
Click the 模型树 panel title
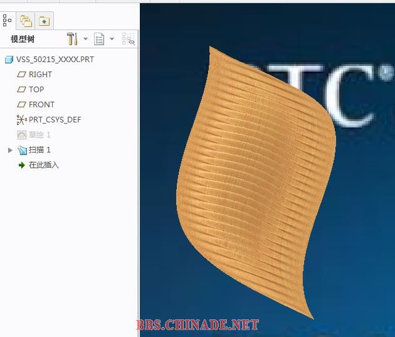click(x=23, y=39)
